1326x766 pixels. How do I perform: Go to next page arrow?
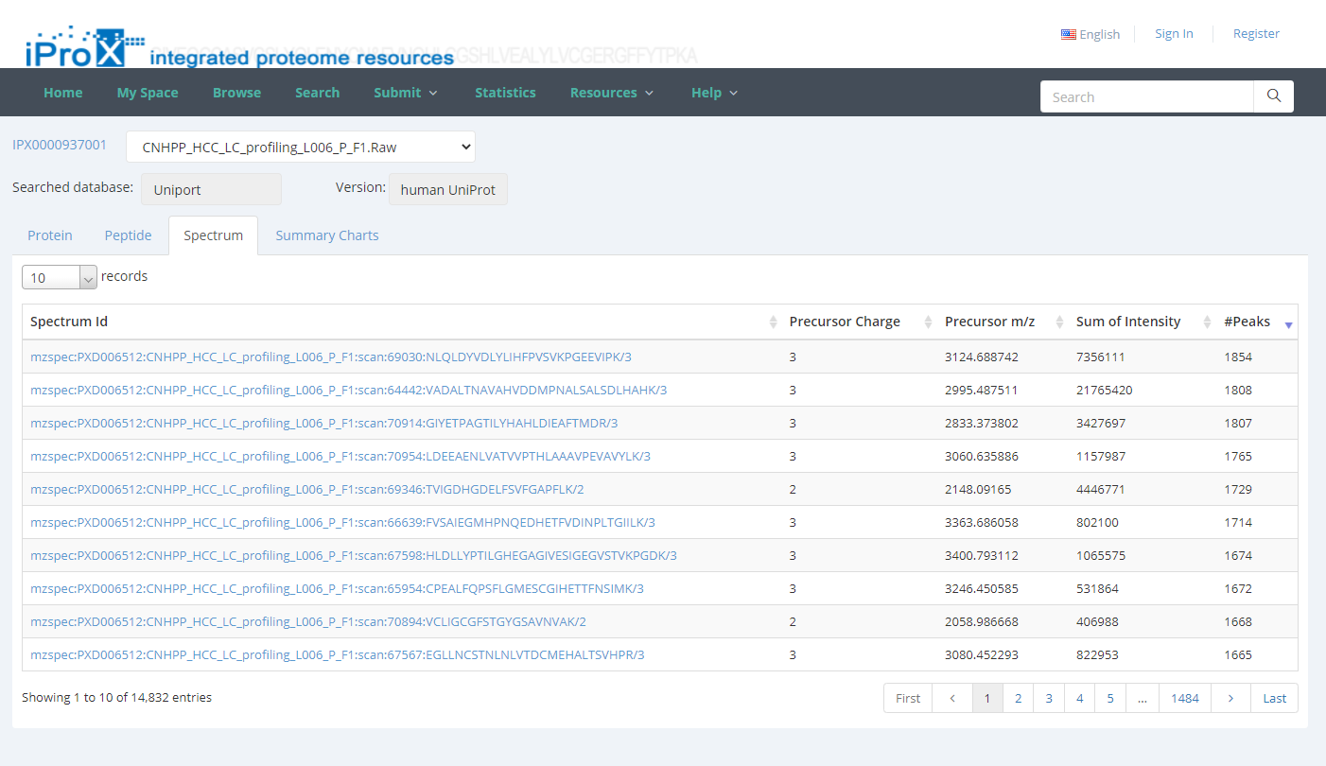pyautogui.click(x=1230, y=698)
